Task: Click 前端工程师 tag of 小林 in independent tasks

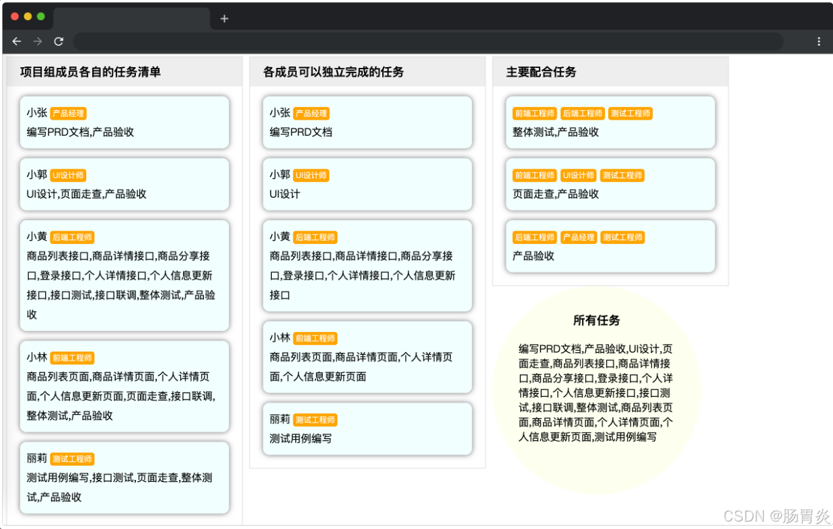Action: 315,338
